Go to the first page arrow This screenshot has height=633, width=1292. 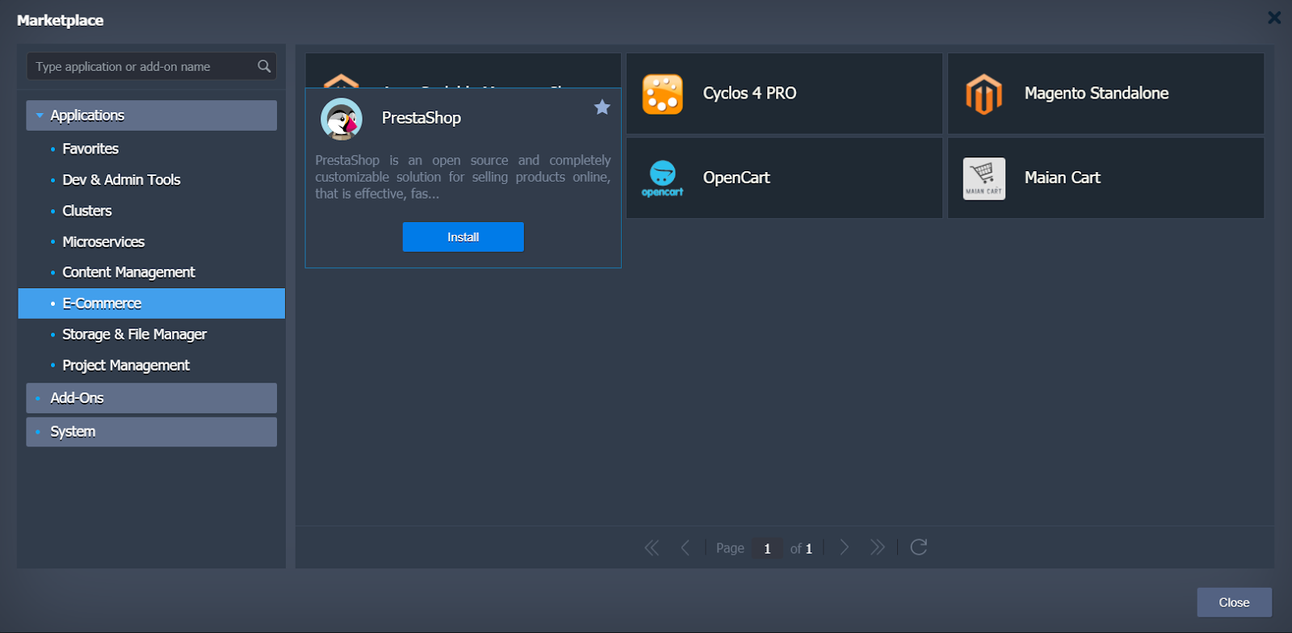(652, 548)
